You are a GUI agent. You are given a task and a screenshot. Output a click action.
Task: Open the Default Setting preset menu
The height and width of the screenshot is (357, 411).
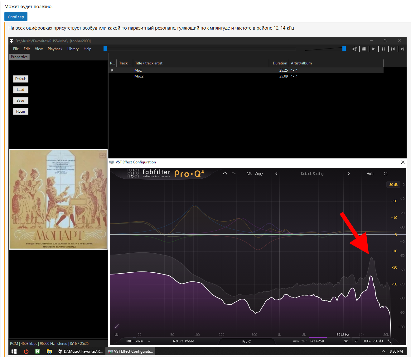(312, 174)
